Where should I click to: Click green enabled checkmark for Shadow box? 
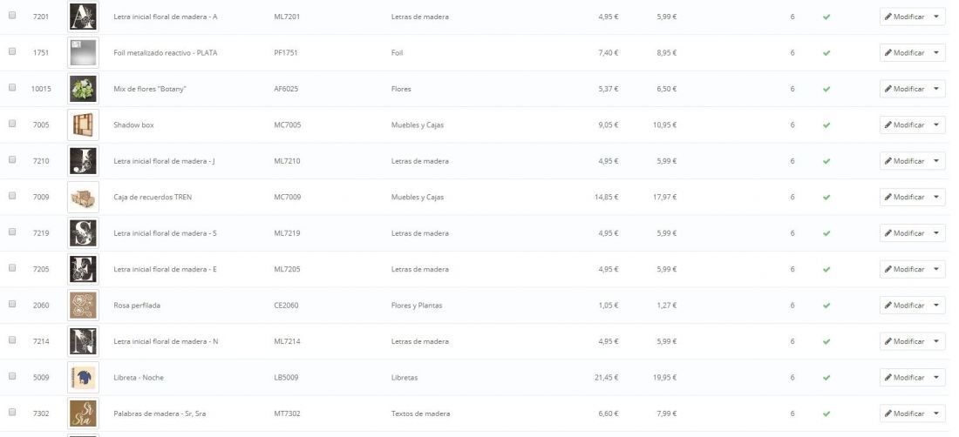[x=826, y=125]
